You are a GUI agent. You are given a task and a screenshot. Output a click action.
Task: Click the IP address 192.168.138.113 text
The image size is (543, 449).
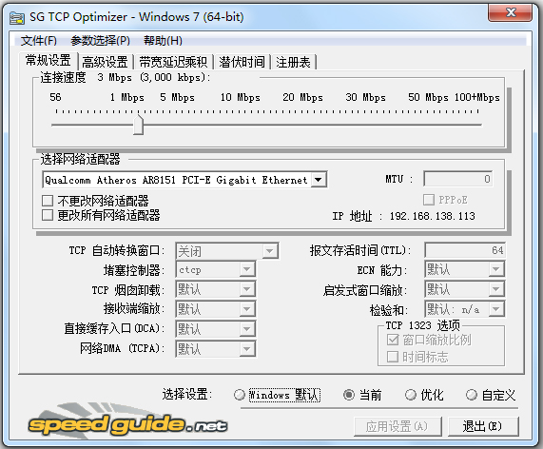pyautogui.click(x=432, y=216)
